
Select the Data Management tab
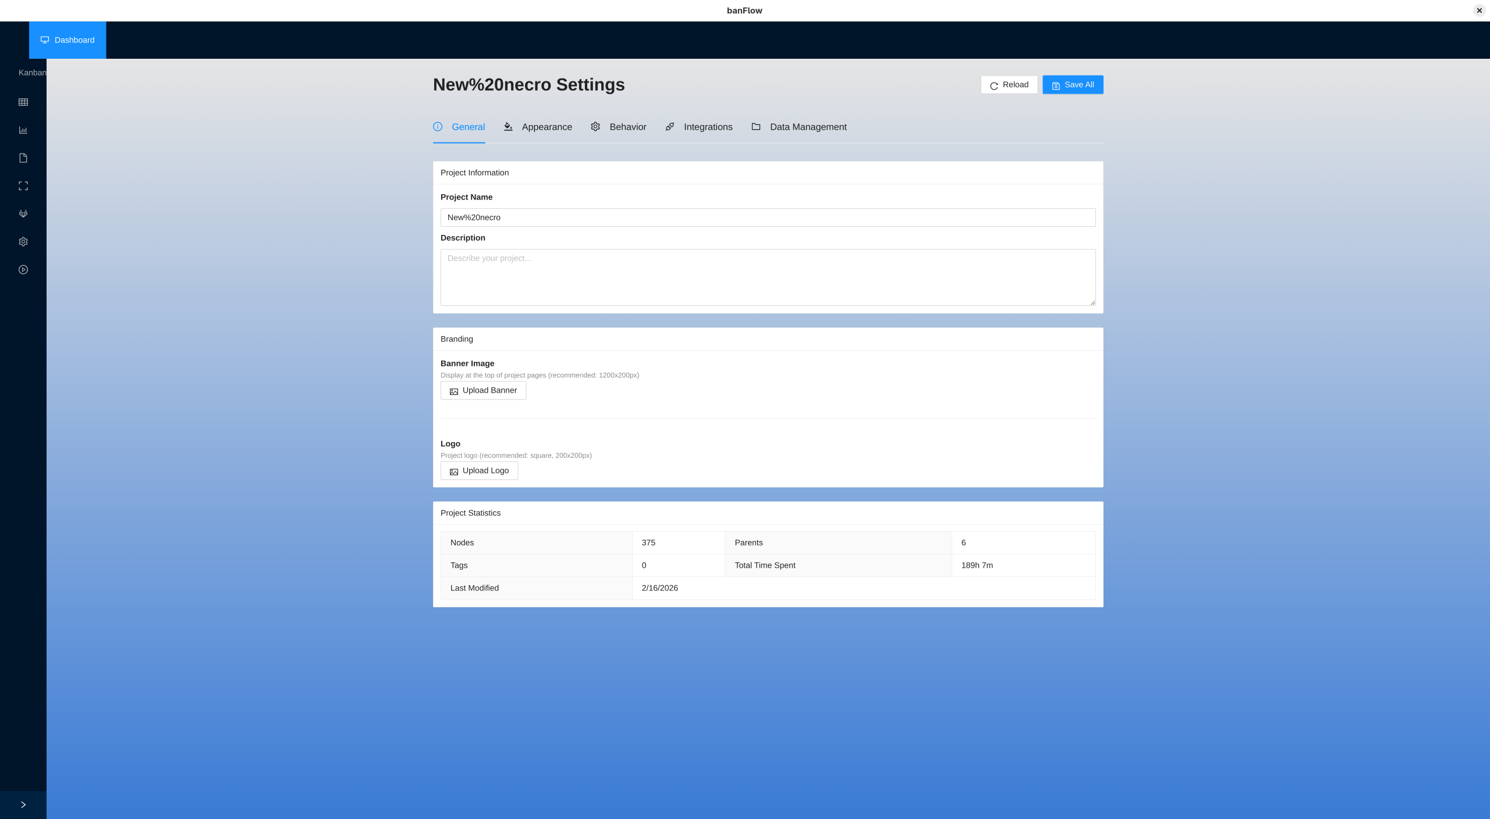(x=799, y=127)
